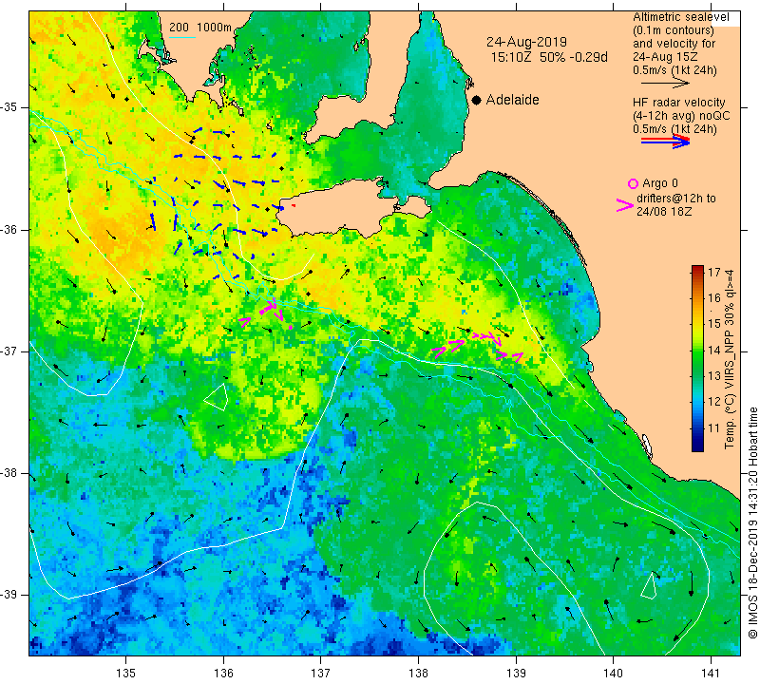Click the Adelaide label text

point(512,100)
